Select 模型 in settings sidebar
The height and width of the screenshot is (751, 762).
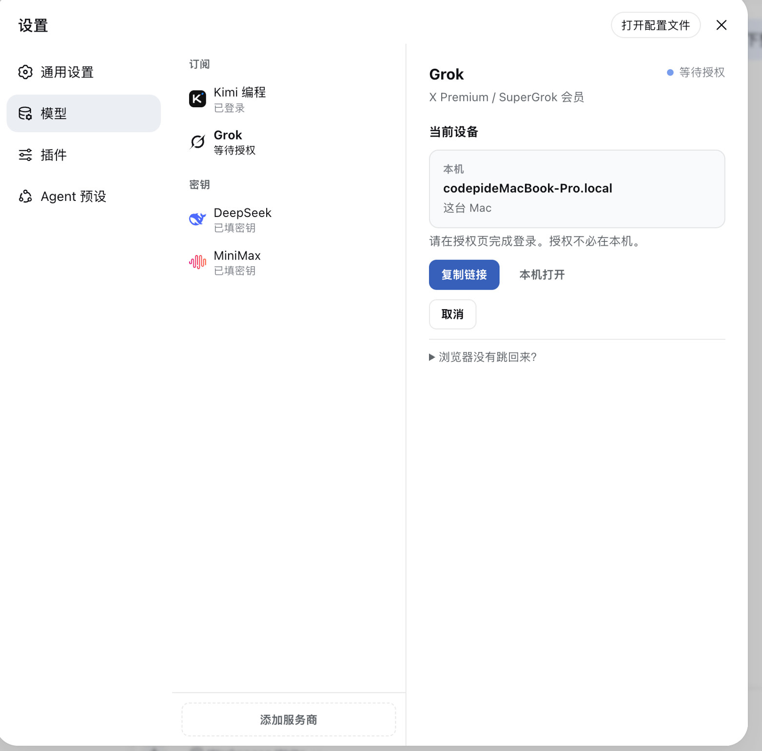point(83,114)
